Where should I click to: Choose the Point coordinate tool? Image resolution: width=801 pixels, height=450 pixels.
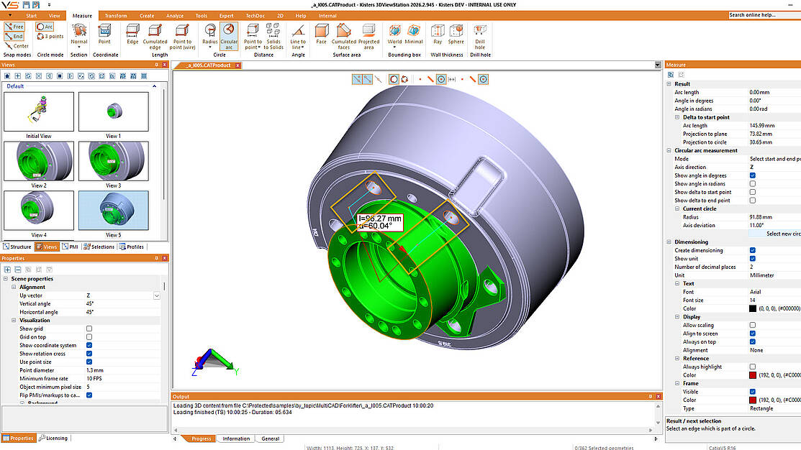click(105, 35)
